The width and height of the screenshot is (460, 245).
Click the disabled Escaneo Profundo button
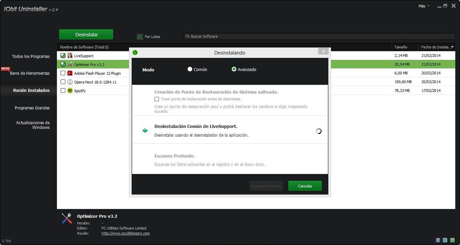coord(266,186)
